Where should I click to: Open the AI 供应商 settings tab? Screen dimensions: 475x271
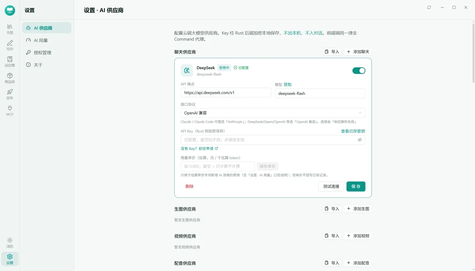coord(47,28)
